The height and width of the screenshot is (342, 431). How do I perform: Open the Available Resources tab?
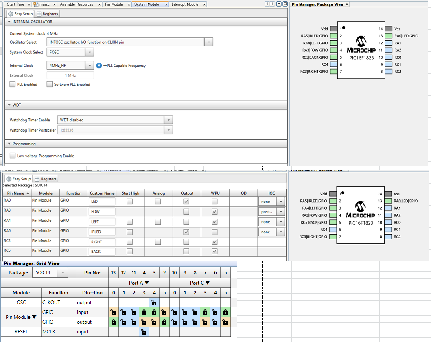tap(76, 4)
